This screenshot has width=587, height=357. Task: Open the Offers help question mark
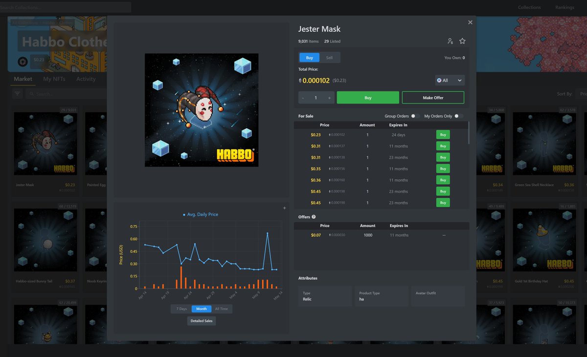(314, 217)
